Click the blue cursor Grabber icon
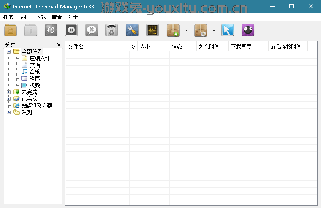The image size is (321, 208). (227, 30)
